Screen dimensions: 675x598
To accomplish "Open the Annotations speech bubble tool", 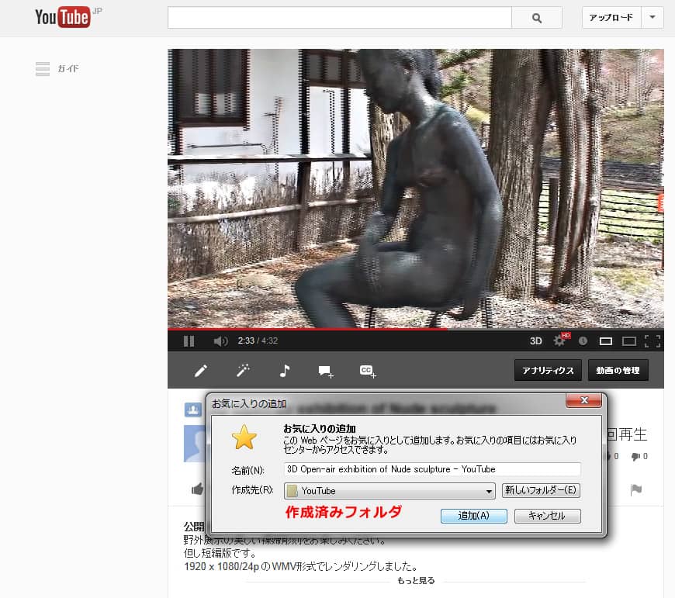I will pyautogui.click(x=326, y=371).
